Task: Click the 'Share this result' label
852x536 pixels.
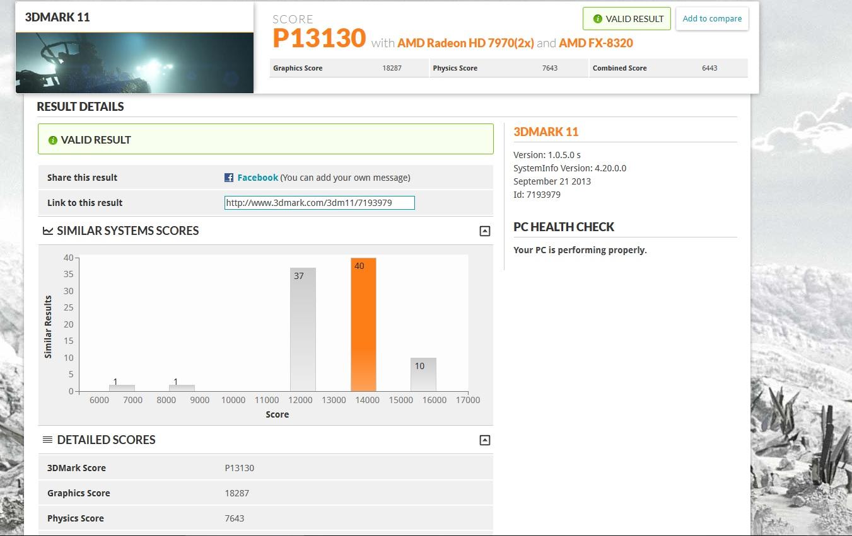Action: pyautogui.click(x=82, y=178)
